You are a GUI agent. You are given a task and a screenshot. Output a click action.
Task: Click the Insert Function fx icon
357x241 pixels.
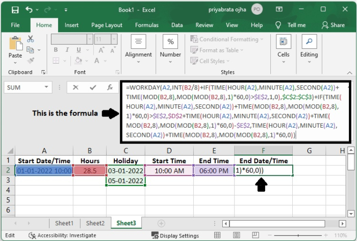pos(110,87)
